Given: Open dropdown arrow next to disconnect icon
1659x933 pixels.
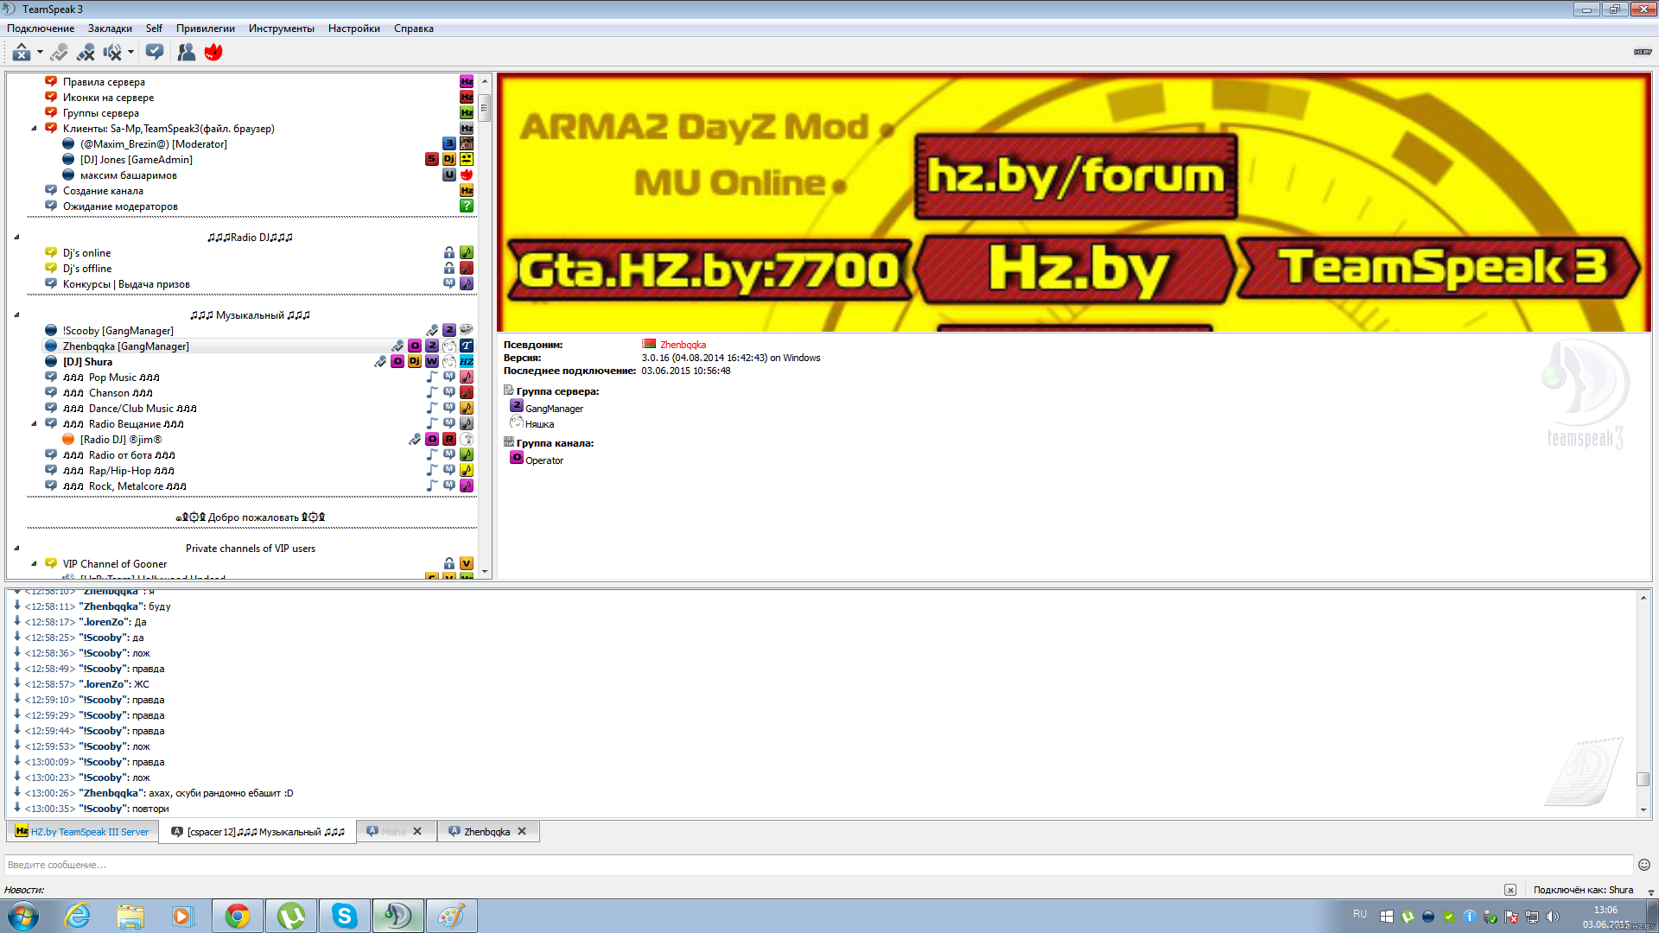Looking at the screenshot, I should pos(40,53).
